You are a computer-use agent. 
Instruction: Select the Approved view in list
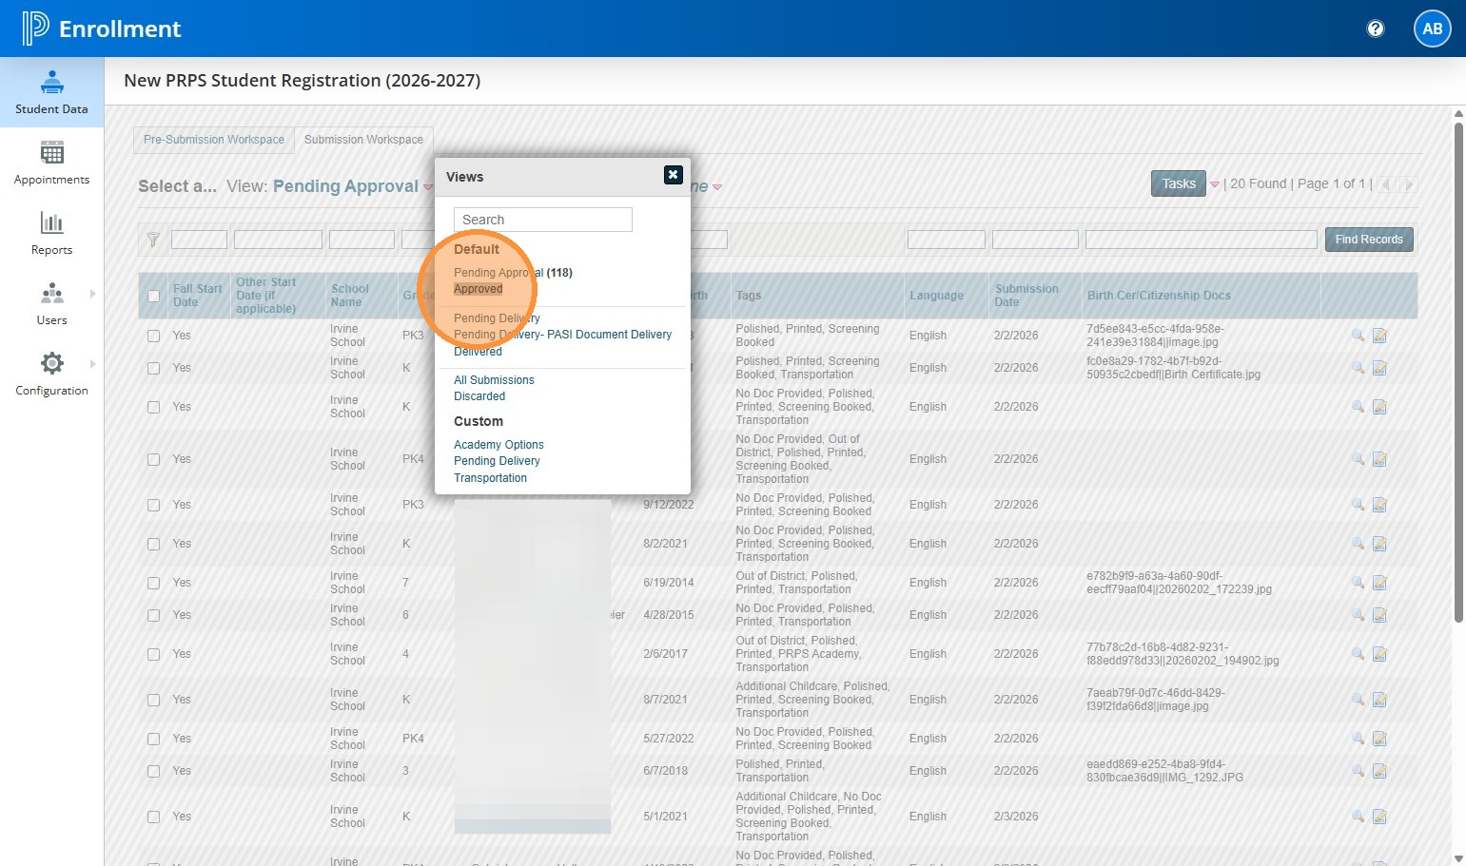(x=478, y=289)
